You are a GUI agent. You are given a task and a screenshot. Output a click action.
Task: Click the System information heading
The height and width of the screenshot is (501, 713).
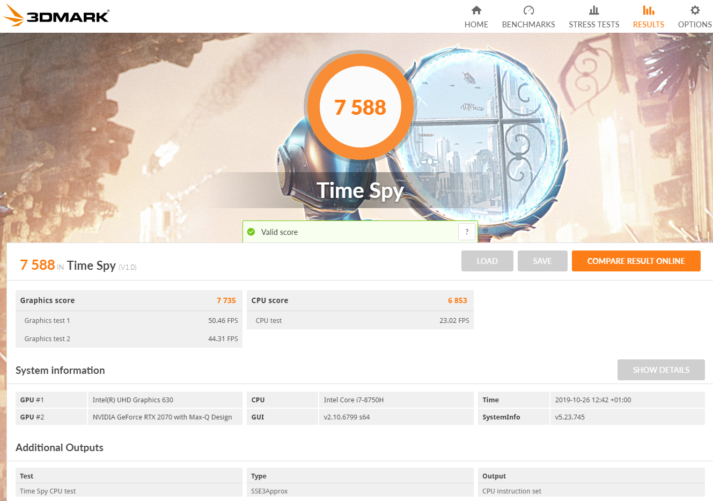click(x=60, y=370)
